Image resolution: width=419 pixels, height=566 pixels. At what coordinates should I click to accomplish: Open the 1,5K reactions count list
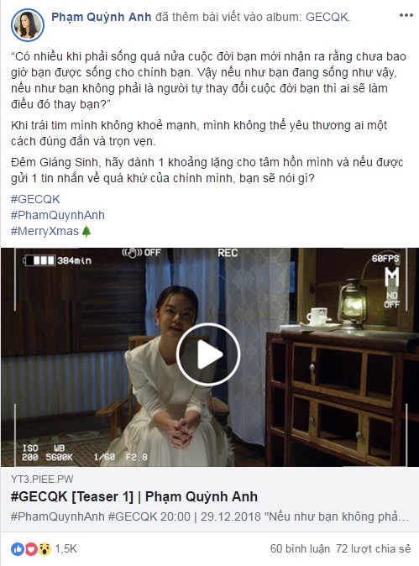point(66,549)
